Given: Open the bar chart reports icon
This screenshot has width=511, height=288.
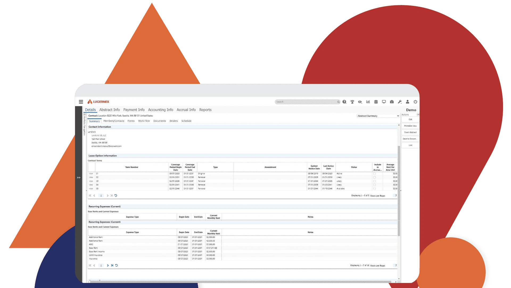Looking at the screenshot, I should tap(368, 102).
